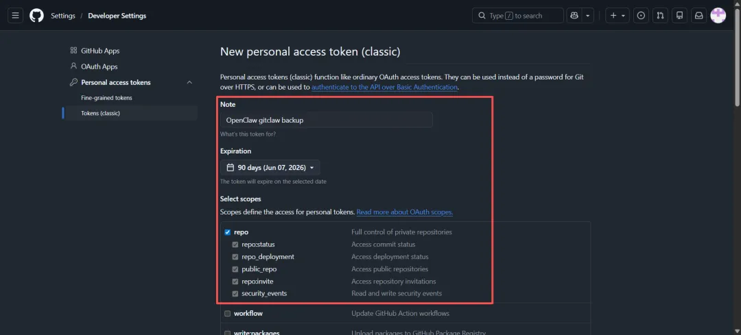The height and width of the screenshot is (335, 741).
Task: Open the user avatar menu
Action: (718, 16)
